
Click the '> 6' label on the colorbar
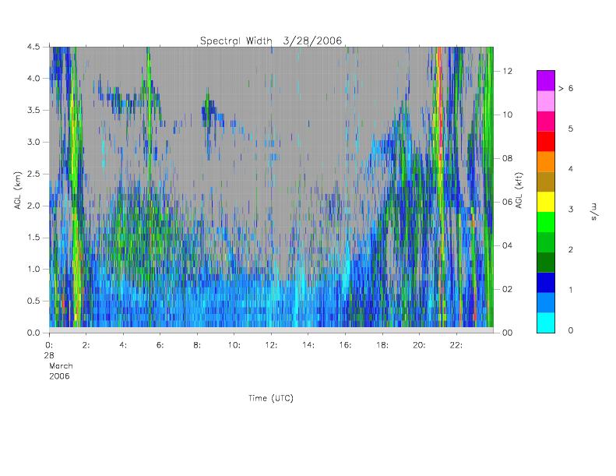click(x=565, y=89)
